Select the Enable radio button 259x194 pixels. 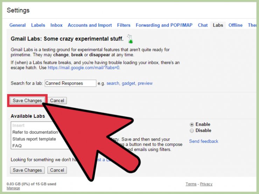pos(191,124)
